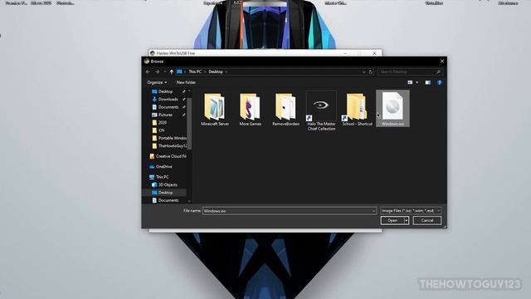Open the 2020 folder in sidebar
The image size is (531, 299).
click(163, 123)
